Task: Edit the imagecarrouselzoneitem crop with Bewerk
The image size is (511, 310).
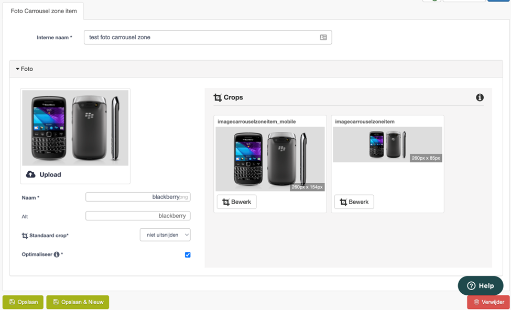Action: pyautogui.click(x=354, y=202)
